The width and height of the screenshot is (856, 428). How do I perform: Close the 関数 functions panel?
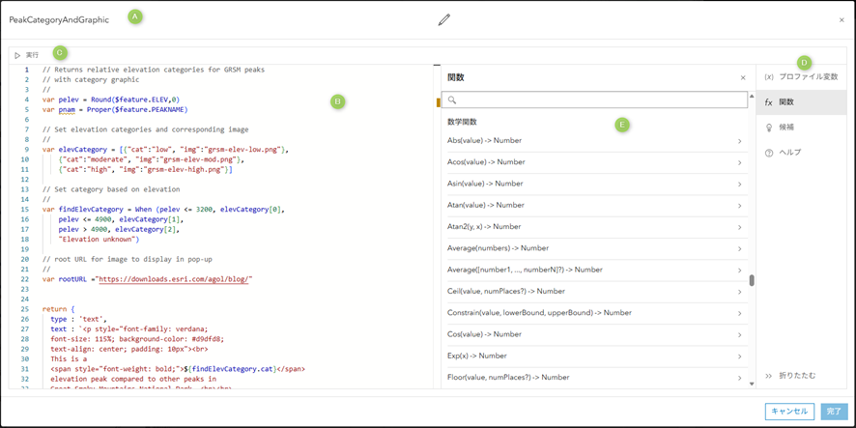point(743,78)
